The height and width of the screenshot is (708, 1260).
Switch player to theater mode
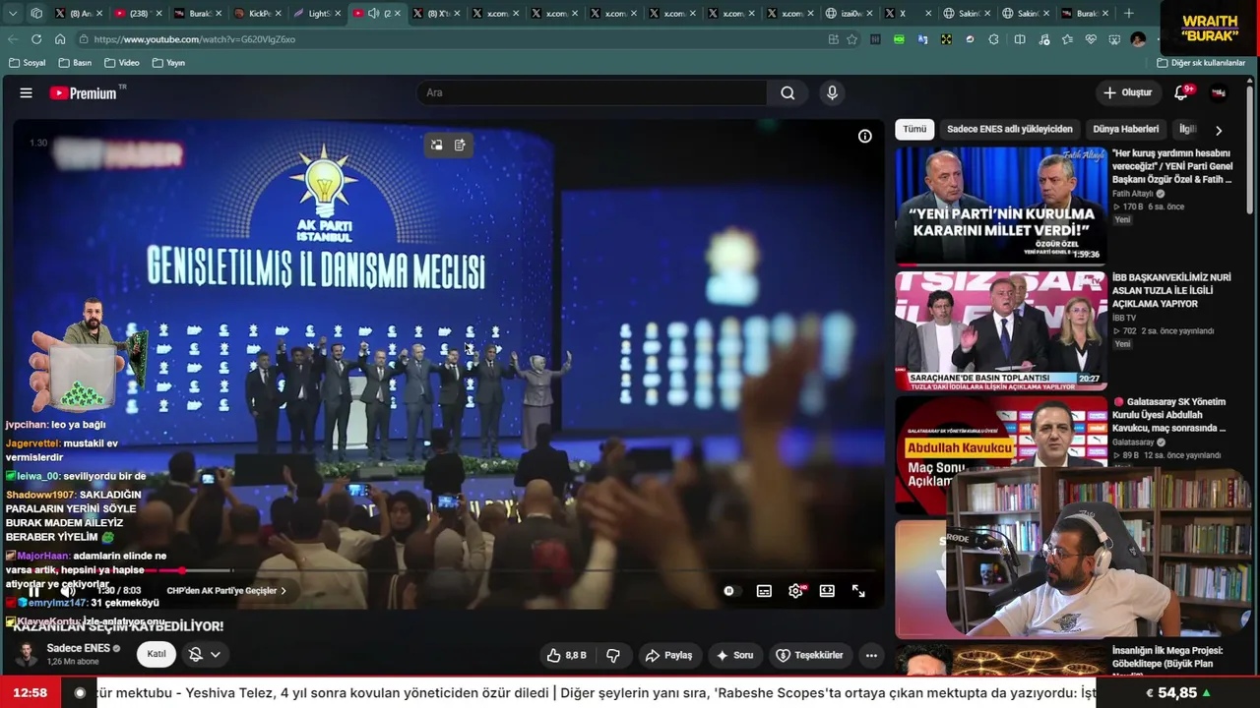click(827, 591)
